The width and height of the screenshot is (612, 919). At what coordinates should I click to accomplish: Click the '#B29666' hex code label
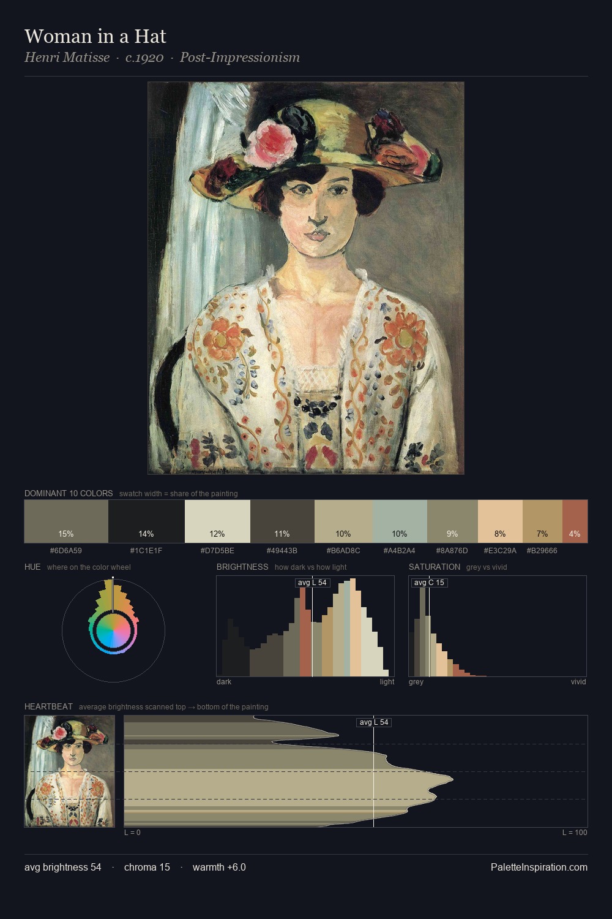click(x=542, y=551)
